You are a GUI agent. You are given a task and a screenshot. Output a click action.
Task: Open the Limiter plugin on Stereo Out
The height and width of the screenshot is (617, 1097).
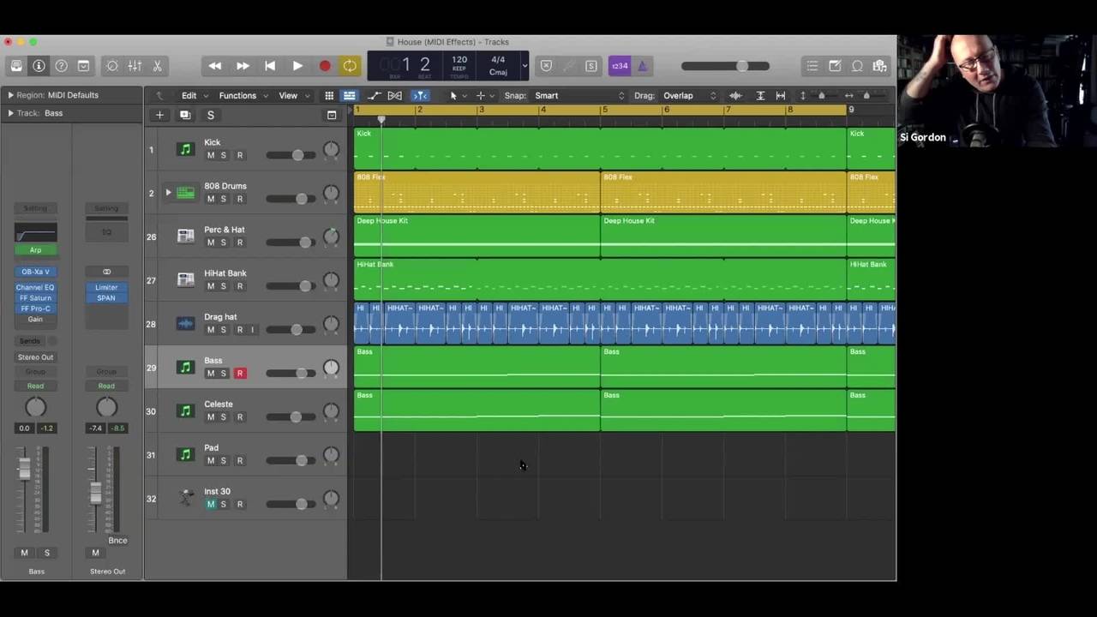click(106, 288)
